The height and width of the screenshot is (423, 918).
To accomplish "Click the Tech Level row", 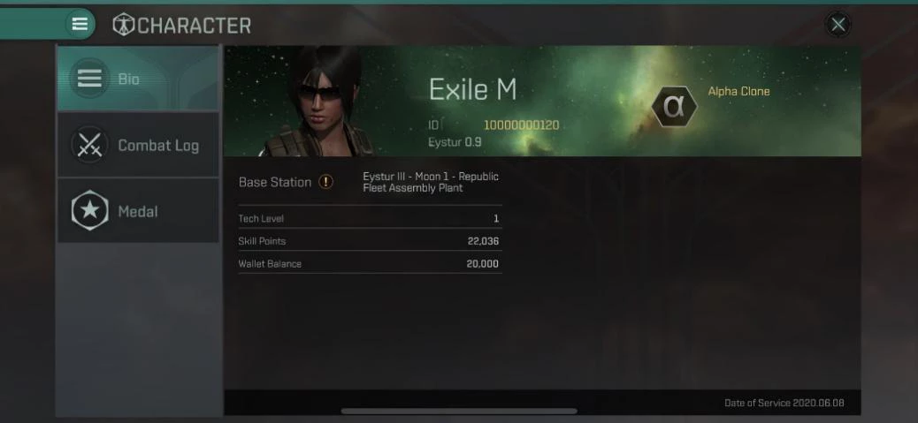I will (370, 218).
